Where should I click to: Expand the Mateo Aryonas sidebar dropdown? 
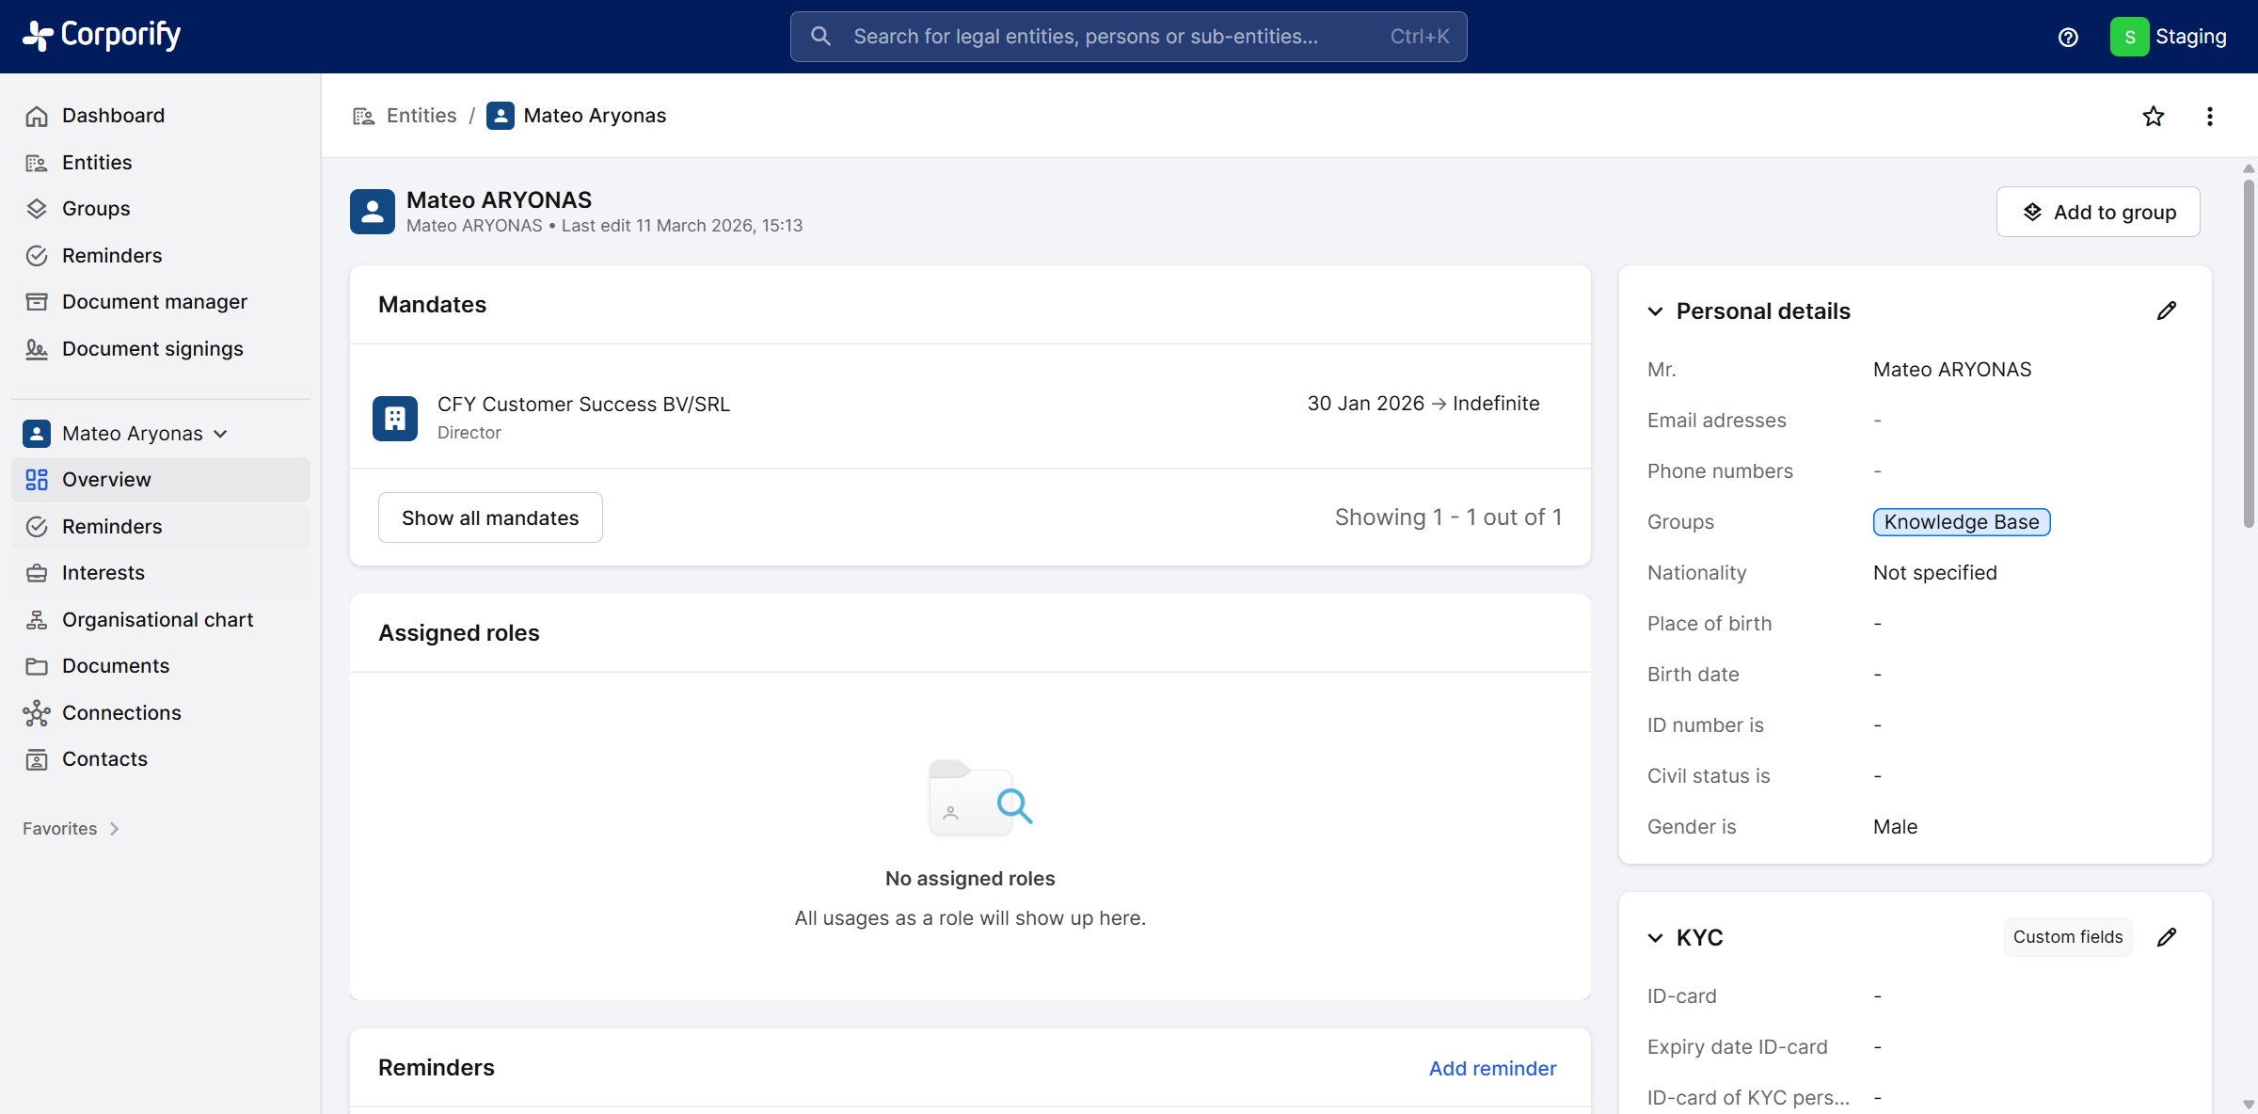(221, 434)
